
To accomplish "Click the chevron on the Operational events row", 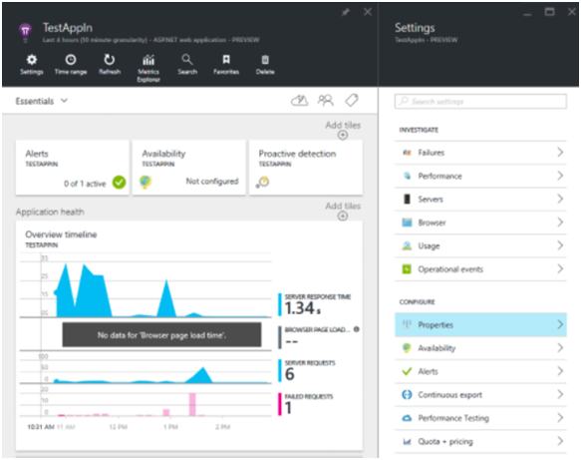I will tap(560, 268).
